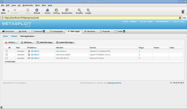Viewport: 187px width, 109px height.
Task: Click the Audit Web Apps button
Action: pos(45,42)
